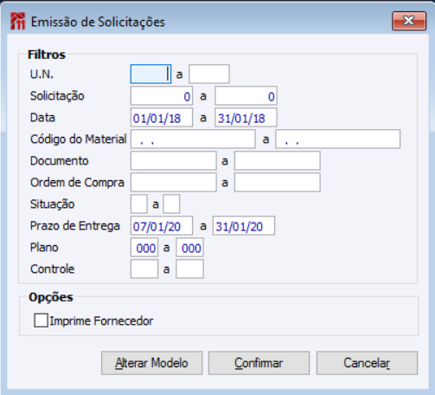Click the application logo icon in title bar
Viewport: 435px width, 395px height.
point(18,21)
